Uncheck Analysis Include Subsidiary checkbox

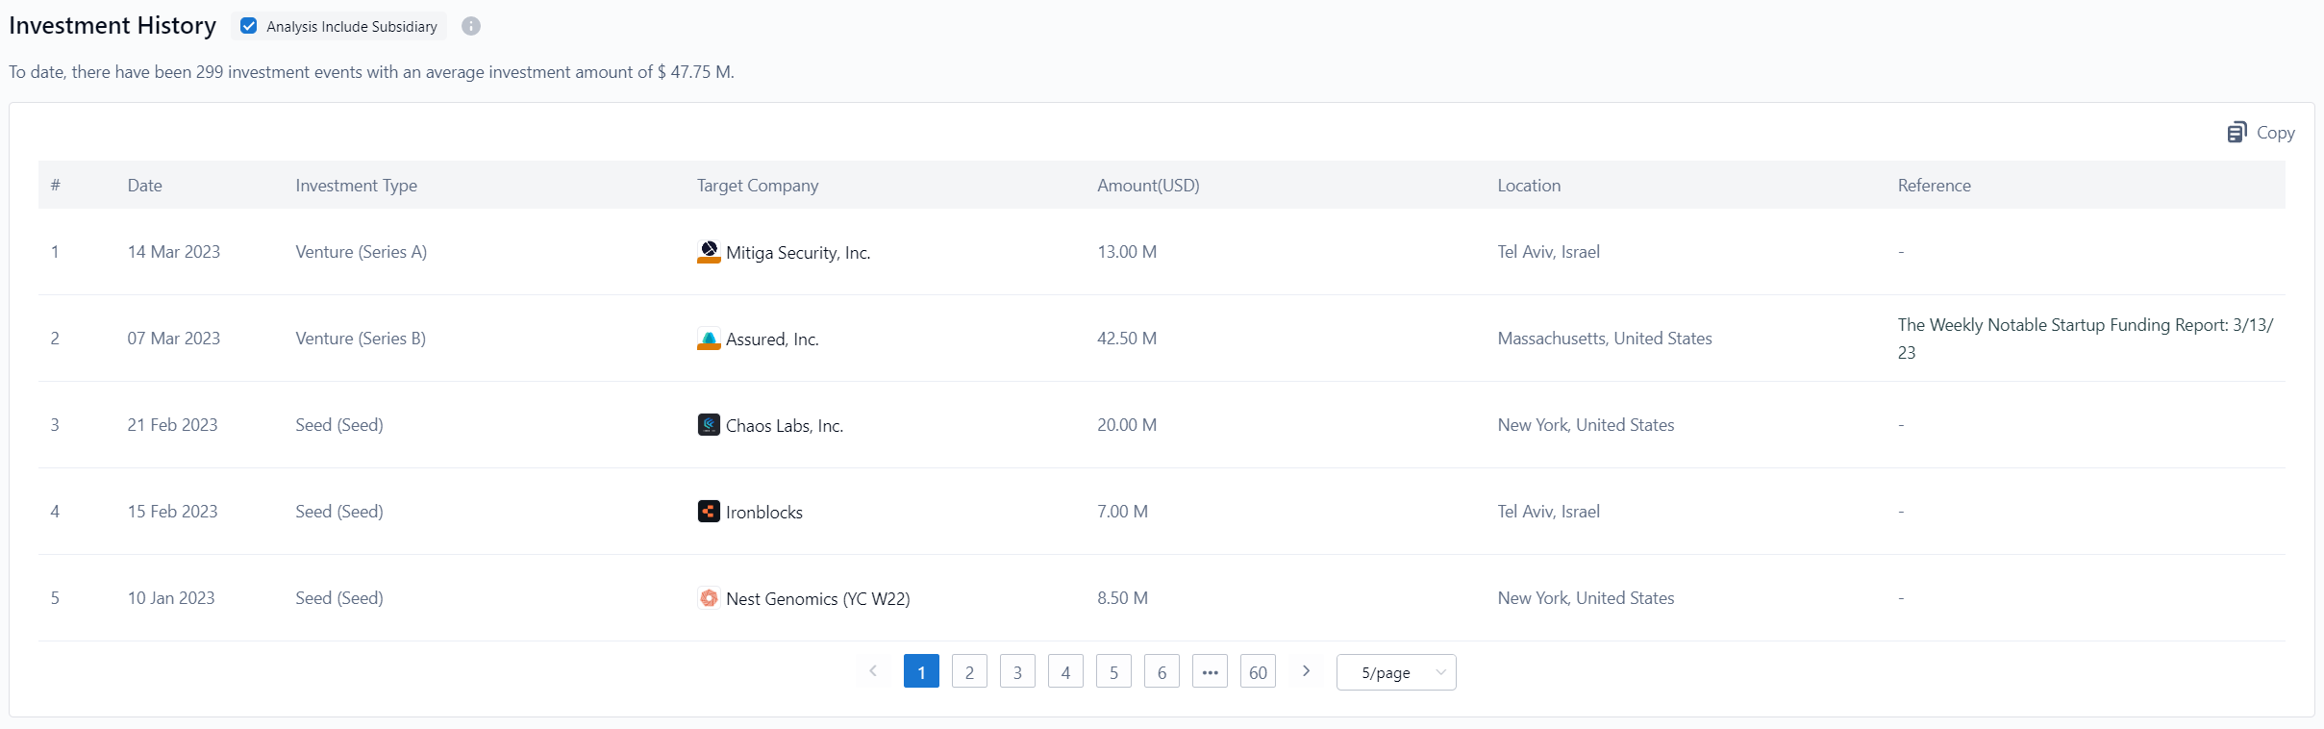point(249,27)
